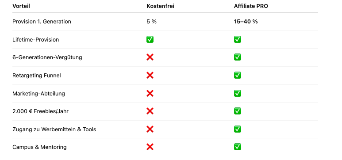
Task: Select the Kostenfrei column header
Action: pos(160,6)
